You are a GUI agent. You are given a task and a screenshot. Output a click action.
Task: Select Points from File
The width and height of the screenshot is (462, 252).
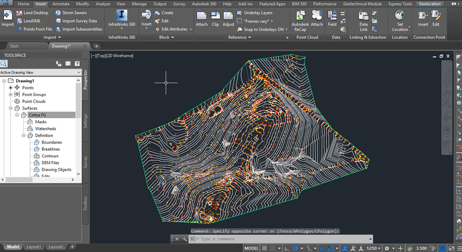pos(34,29)
